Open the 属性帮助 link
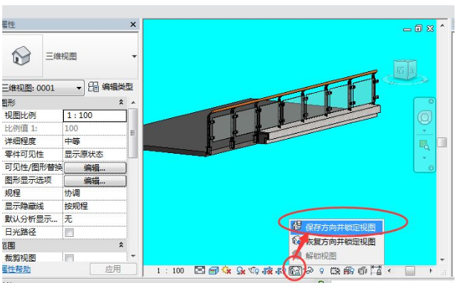The height and width of the screenshot is (283, 456). (x=16, y=269)
